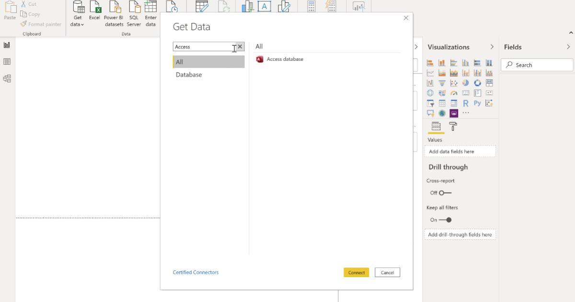The height and width of the screenshot is (302, 575).
Task: Select the Funnel visual
Action: (x=442, y=83)
